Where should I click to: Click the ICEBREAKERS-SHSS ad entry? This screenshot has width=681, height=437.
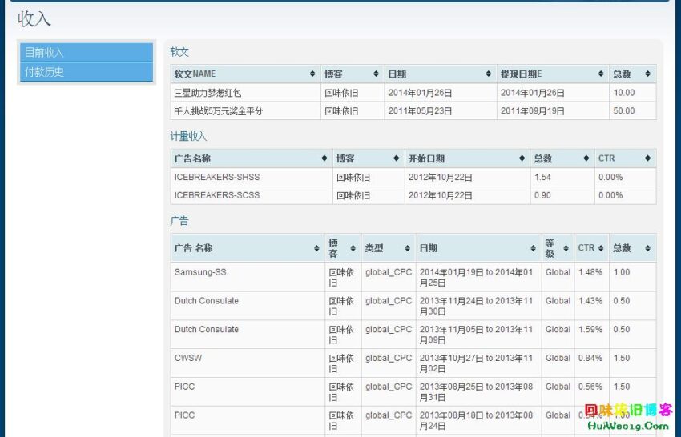point(217,177)
